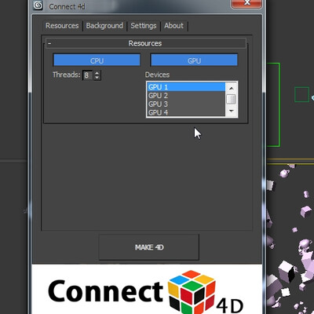Image resolution: width=314 pixels, height=314 pixels.
Task: Click Devices list scroll down arrow
Action: (x=231, y=111)
